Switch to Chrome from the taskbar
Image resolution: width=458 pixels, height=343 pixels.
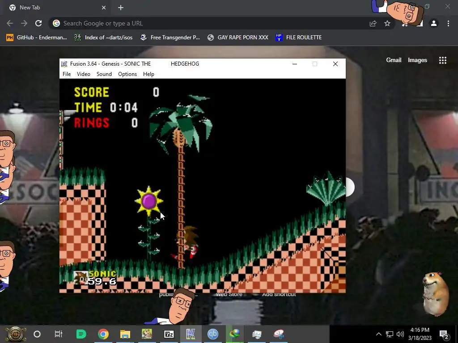click(103, 334)
